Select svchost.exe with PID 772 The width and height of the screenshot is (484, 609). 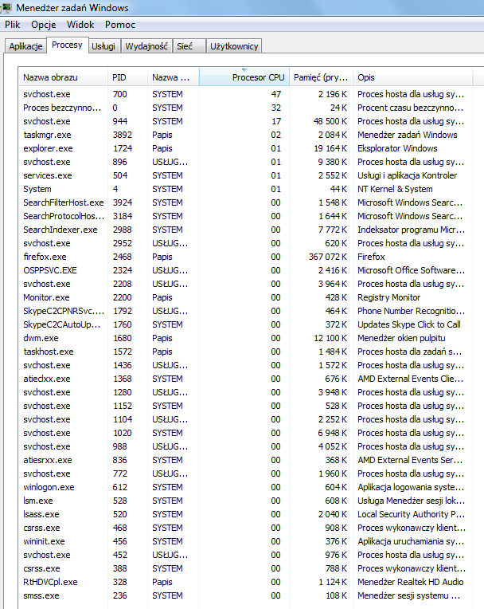click(x=245, y=473)
